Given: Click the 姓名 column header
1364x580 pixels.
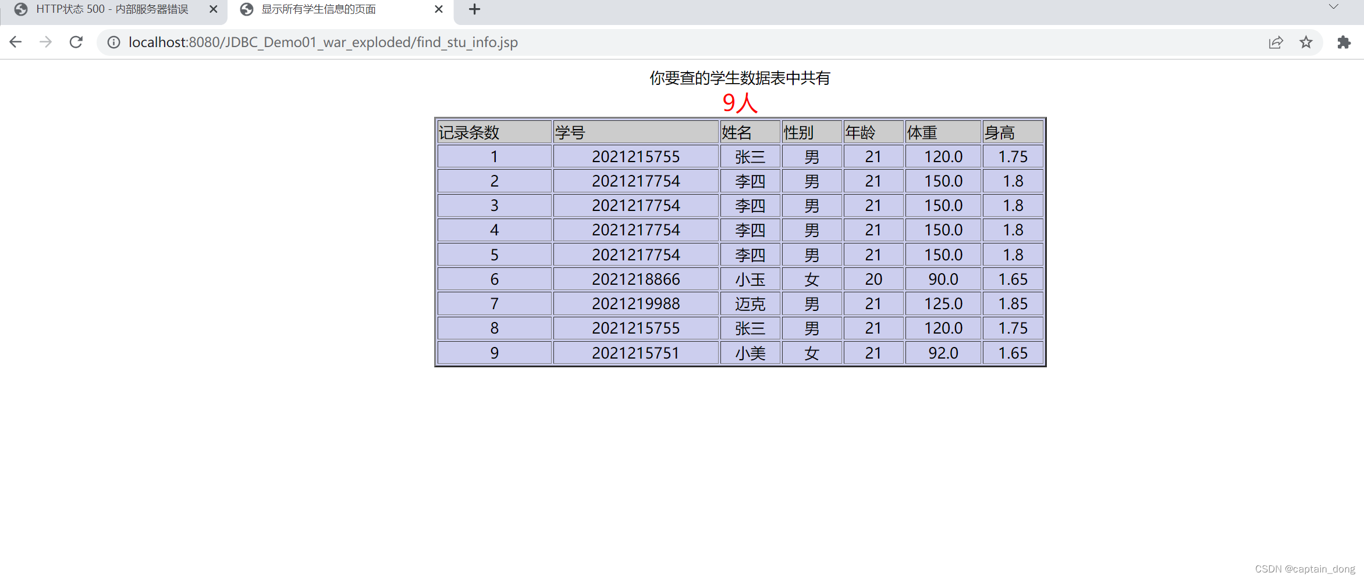Looking at the screenshot, I should pos(750,132).
